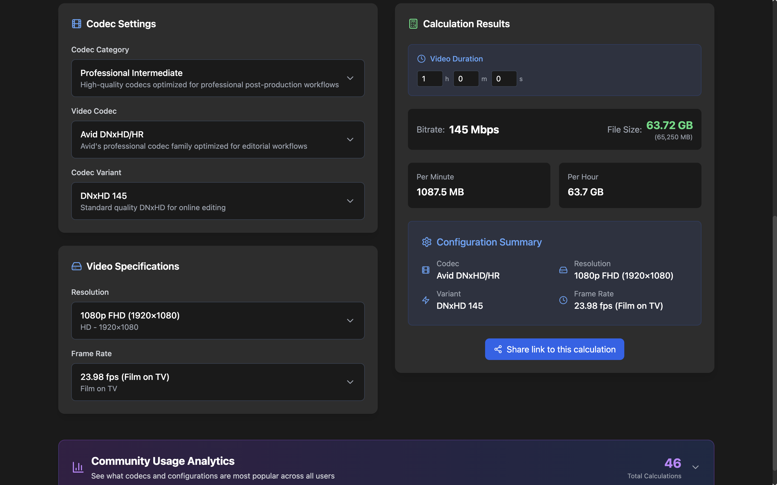Open the Video Codec dropdown showing Avid DNxHD/HR
The width and height of the screenshot is (777, 485).
pyautogui.click(x=218, y=140)
